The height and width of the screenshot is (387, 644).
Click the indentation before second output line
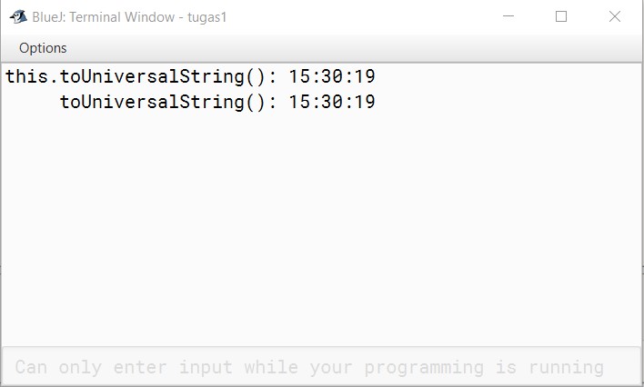(32, 102)
